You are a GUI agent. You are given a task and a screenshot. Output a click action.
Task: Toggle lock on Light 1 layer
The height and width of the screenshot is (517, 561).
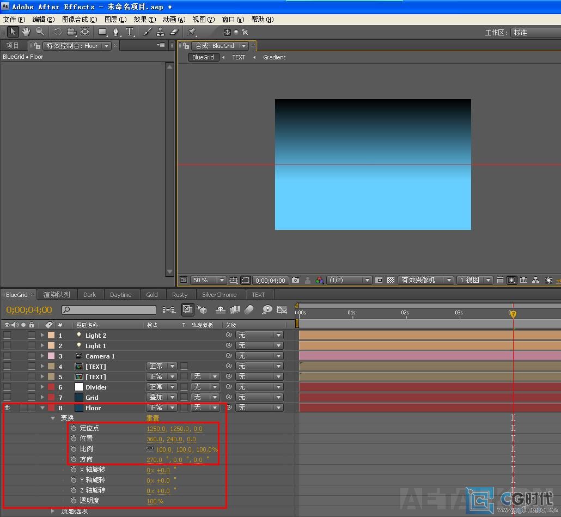(32, 345)
